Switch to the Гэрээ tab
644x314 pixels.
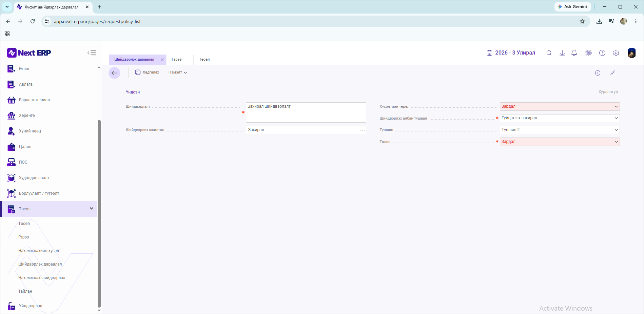tap(177, 60)
